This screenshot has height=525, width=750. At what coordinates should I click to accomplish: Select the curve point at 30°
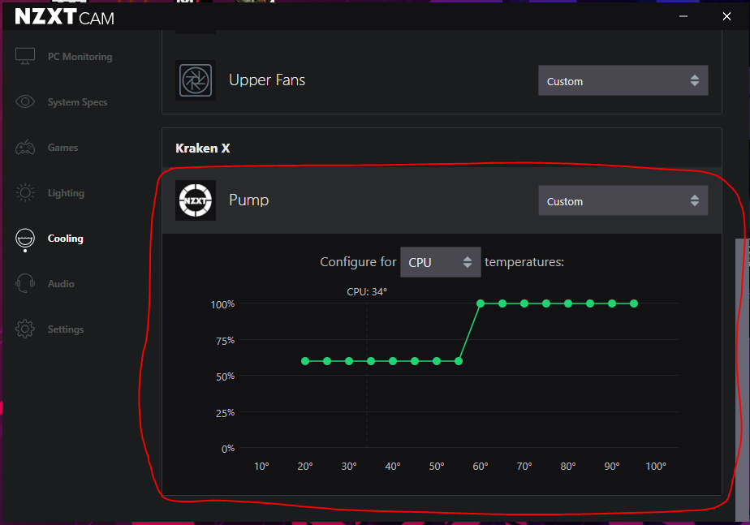pyautogui.click(x=349, y=361)
